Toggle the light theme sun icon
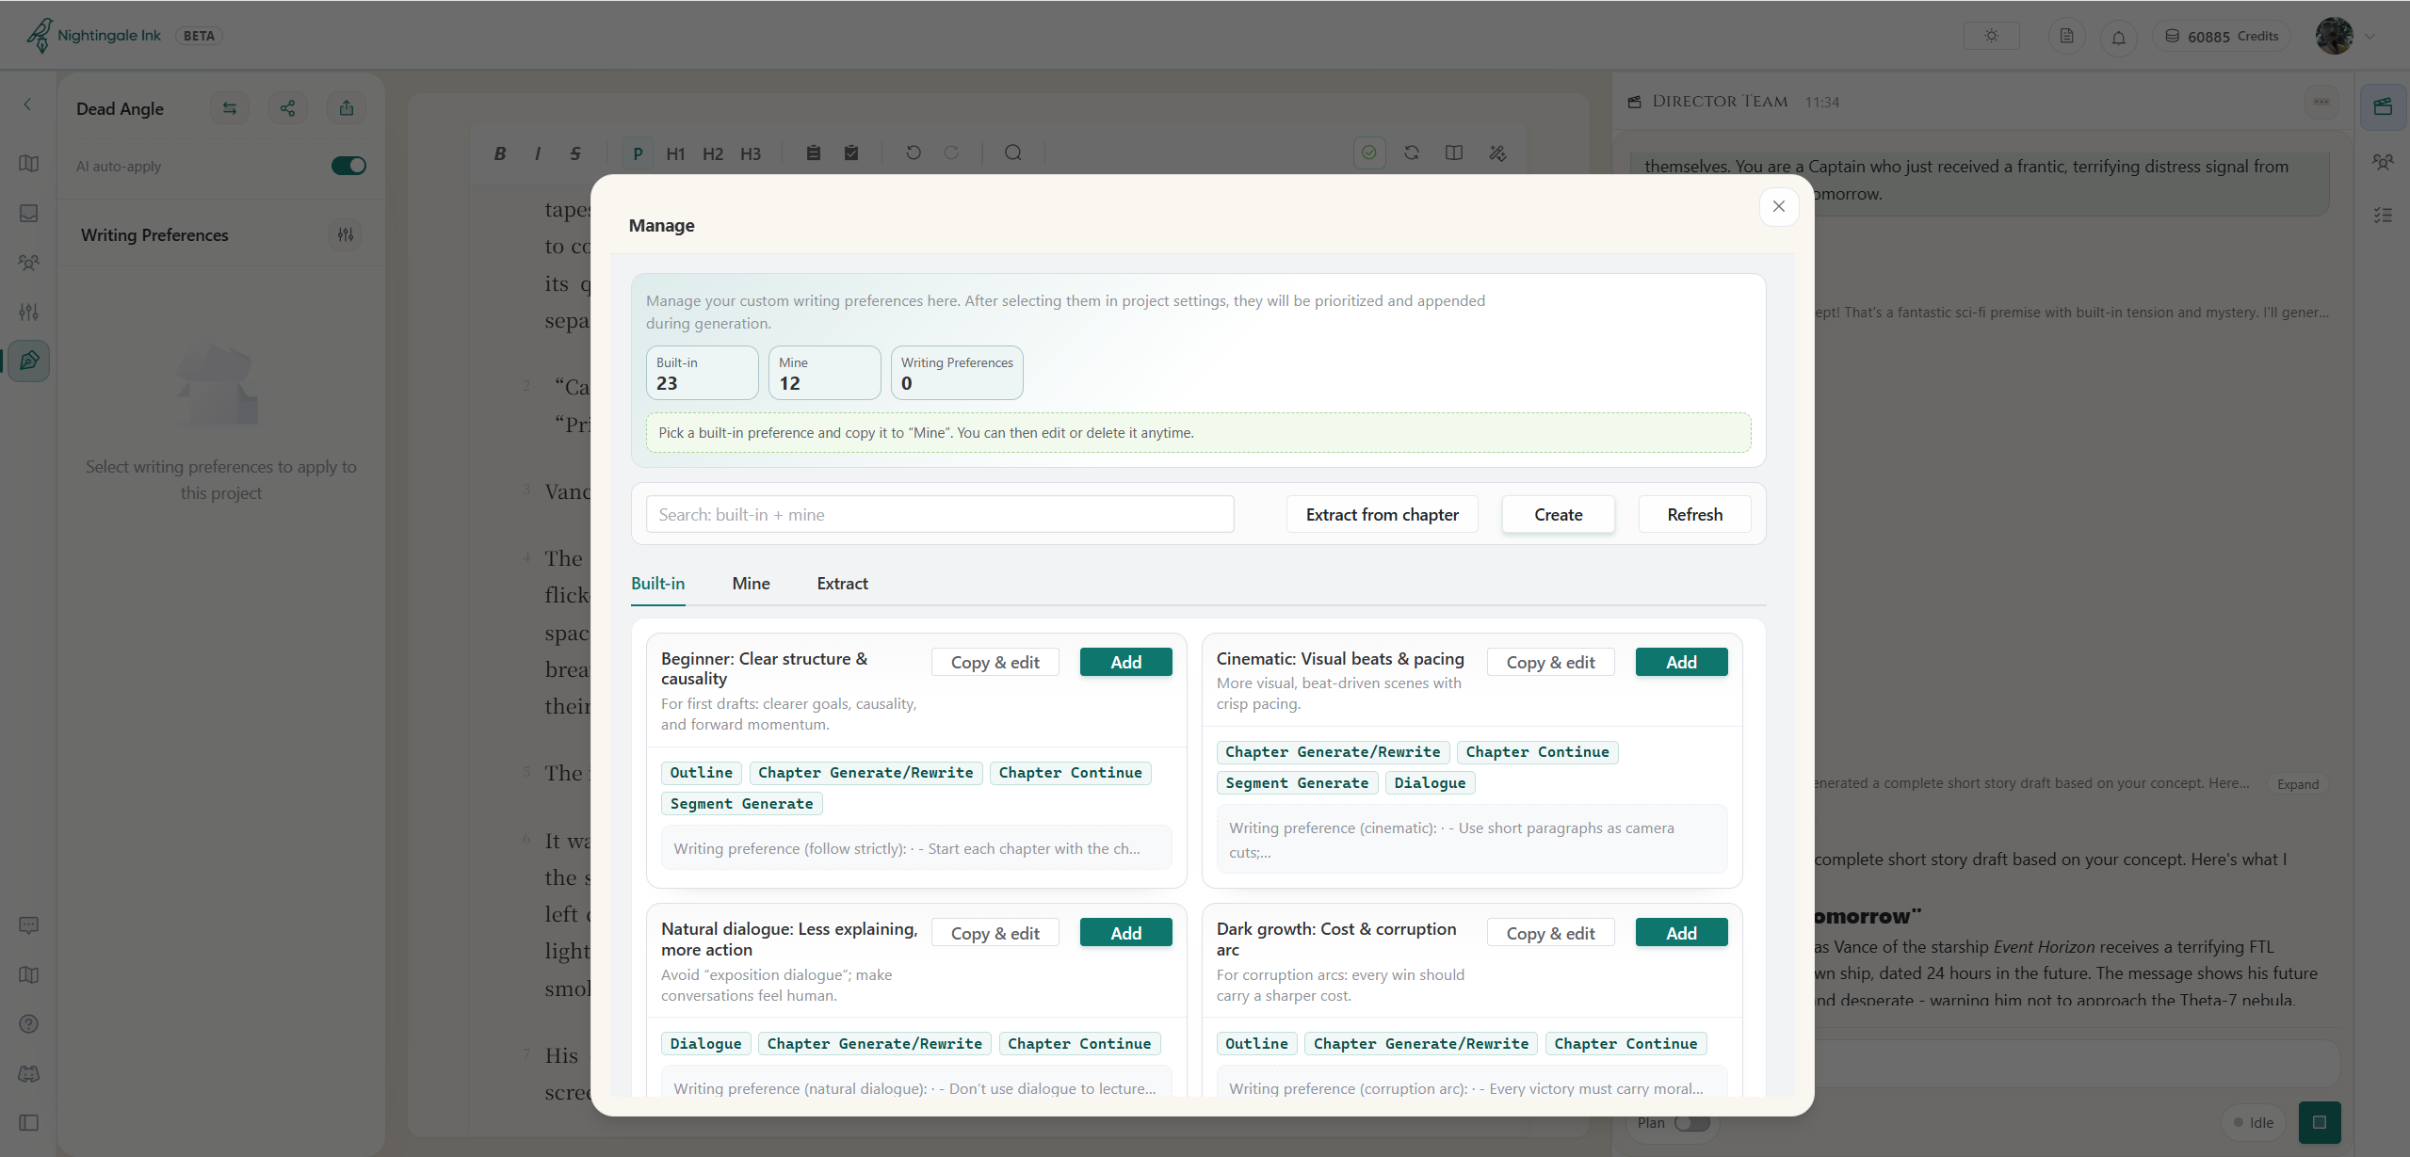The width and height of the screenshot is (2410, 1157). coord(1991,36)
